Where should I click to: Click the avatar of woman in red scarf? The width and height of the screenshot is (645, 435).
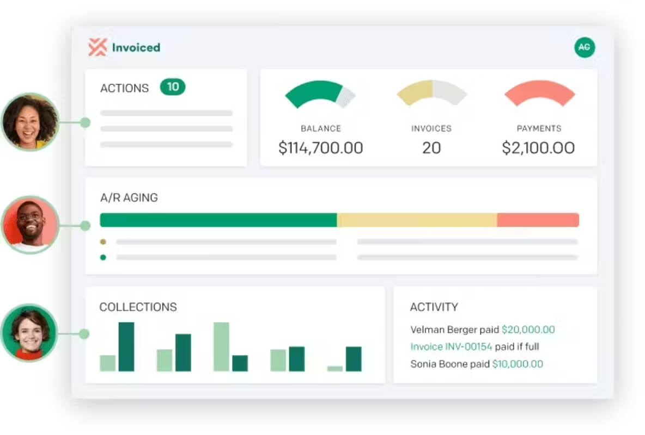click(x=29, y=333)
